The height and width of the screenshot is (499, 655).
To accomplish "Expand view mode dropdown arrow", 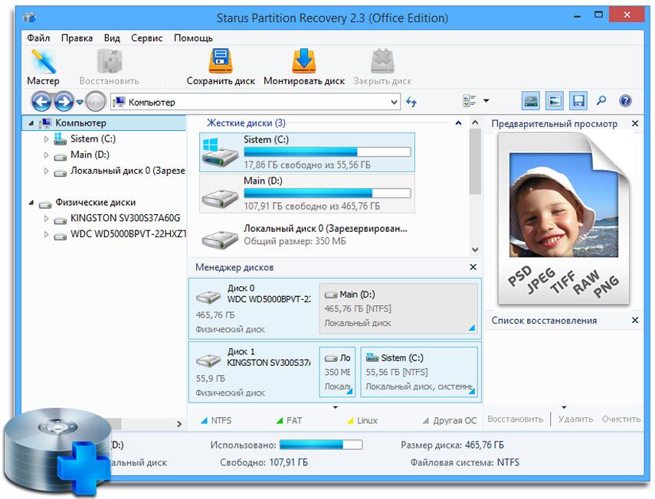I will (x=486, y=100).
